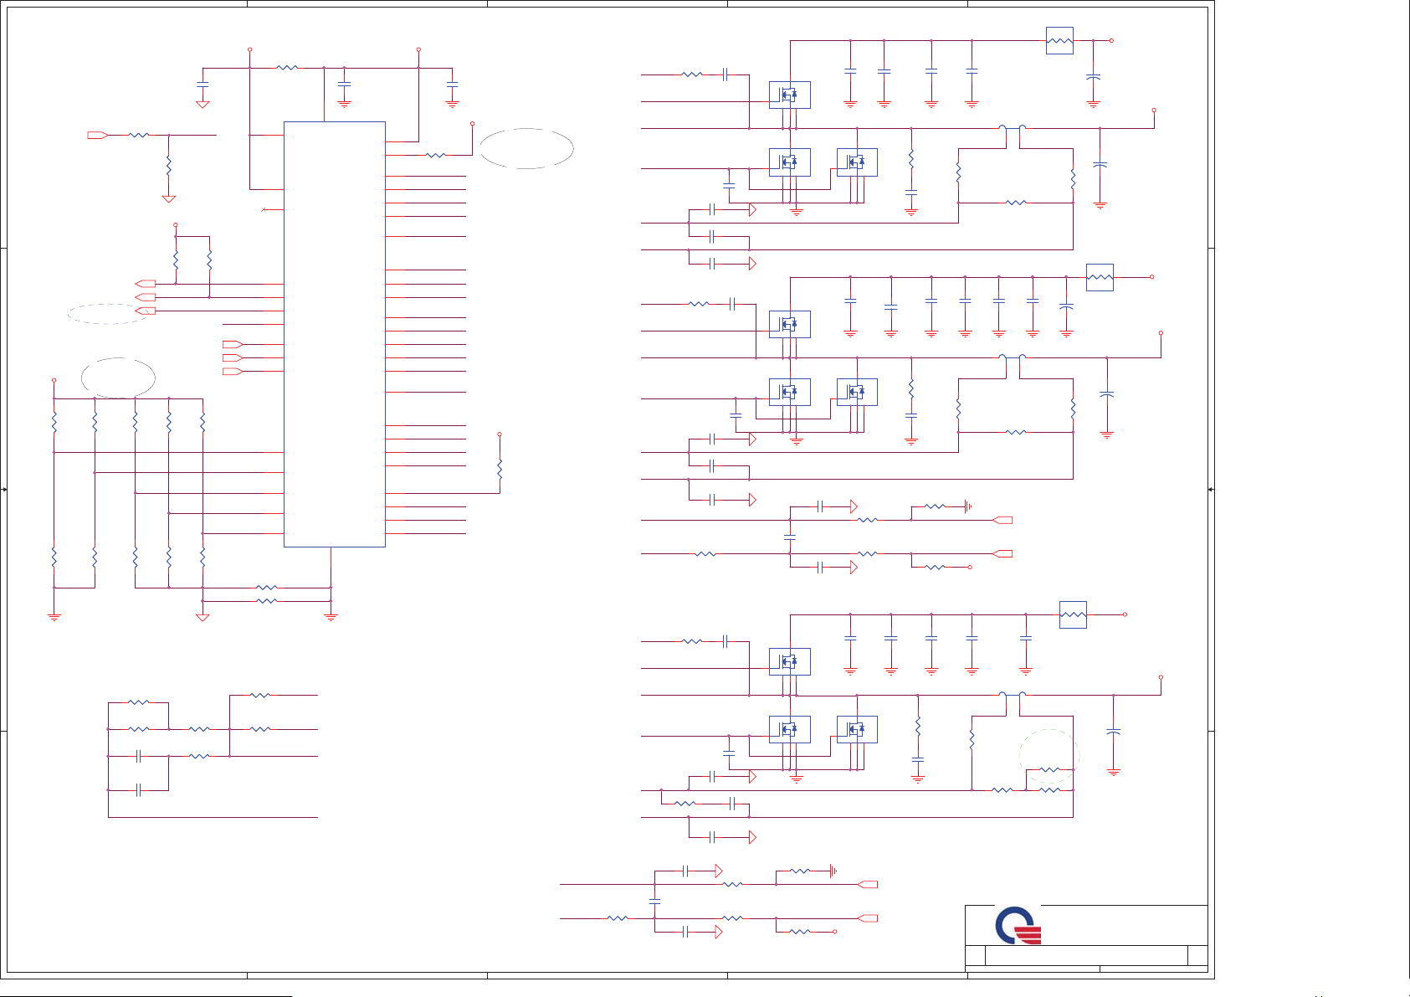Image resolution: width=1410 pixels, height=997 pixels.
Task: Select the vertical pull-up resistor right of the IC
Action: [500, 468]
